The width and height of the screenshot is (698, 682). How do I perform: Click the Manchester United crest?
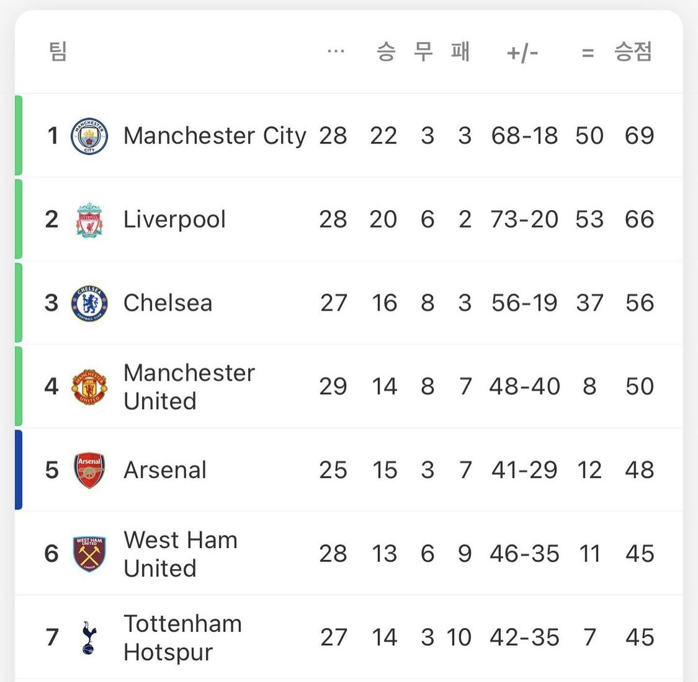point(89,387)
